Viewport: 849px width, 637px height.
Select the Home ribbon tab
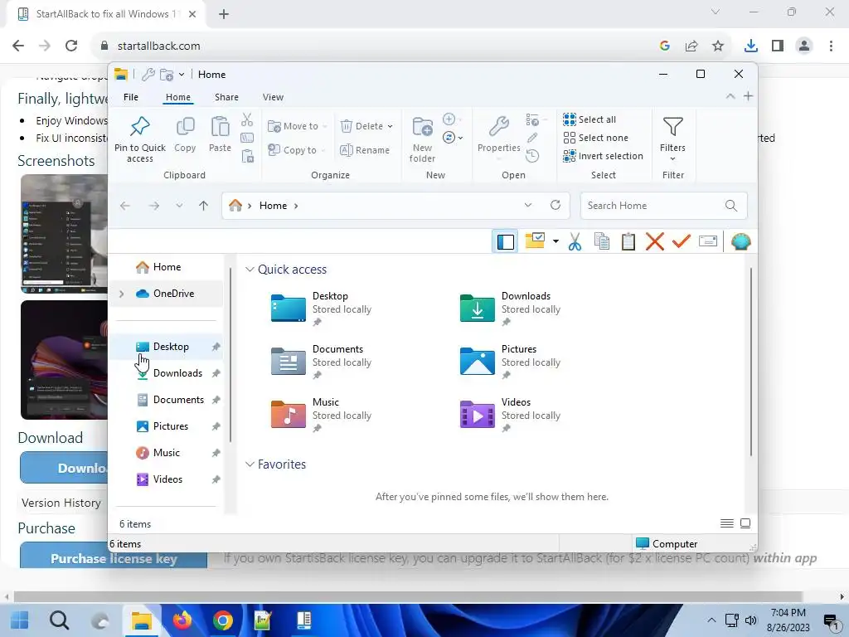(x=178, y=97)
